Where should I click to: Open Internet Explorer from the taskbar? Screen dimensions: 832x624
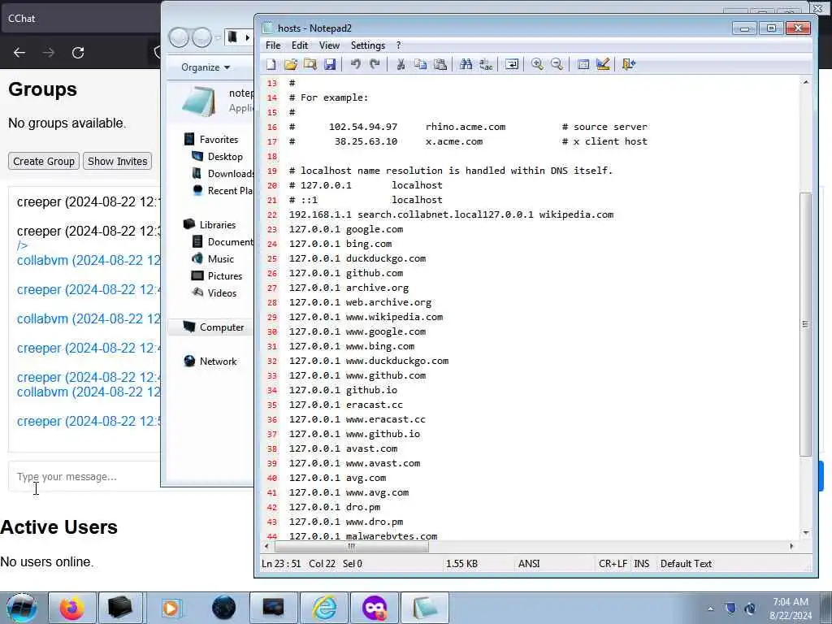324,608
